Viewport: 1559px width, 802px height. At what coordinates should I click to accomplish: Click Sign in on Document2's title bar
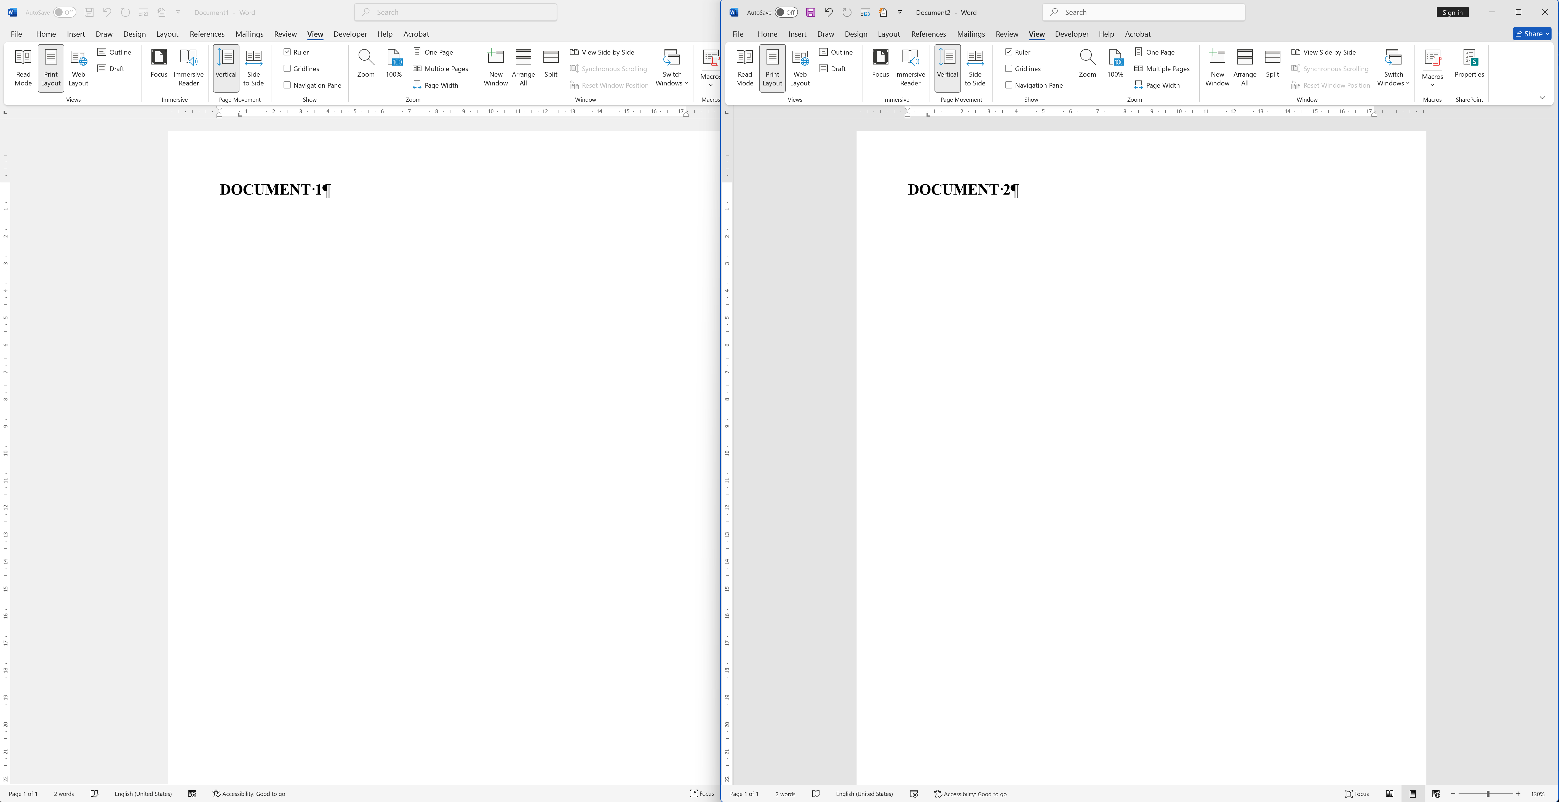pos(1453,12)
